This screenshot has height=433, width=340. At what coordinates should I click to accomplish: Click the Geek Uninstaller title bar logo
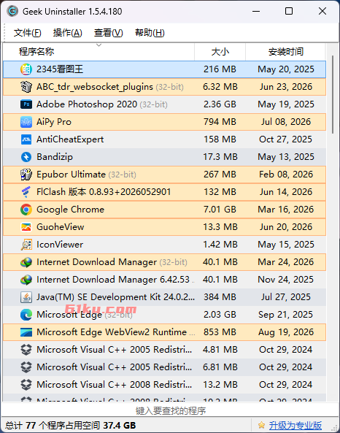(12, 12)
